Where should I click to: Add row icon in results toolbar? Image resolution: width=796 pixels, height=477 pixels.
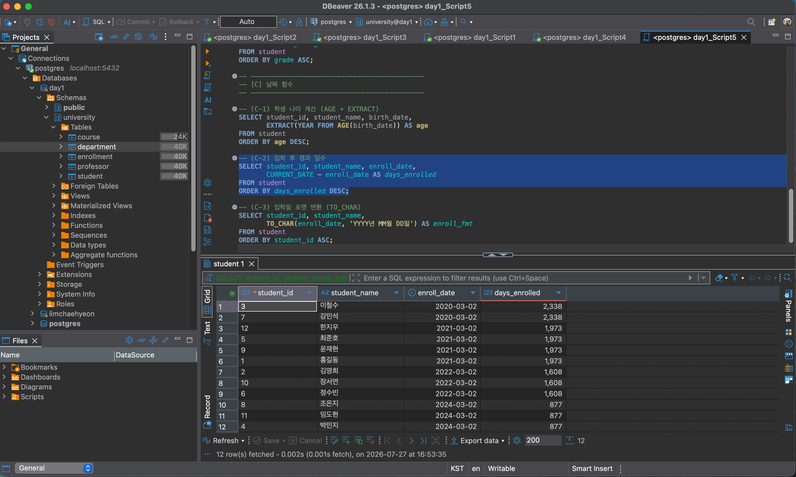346,441
